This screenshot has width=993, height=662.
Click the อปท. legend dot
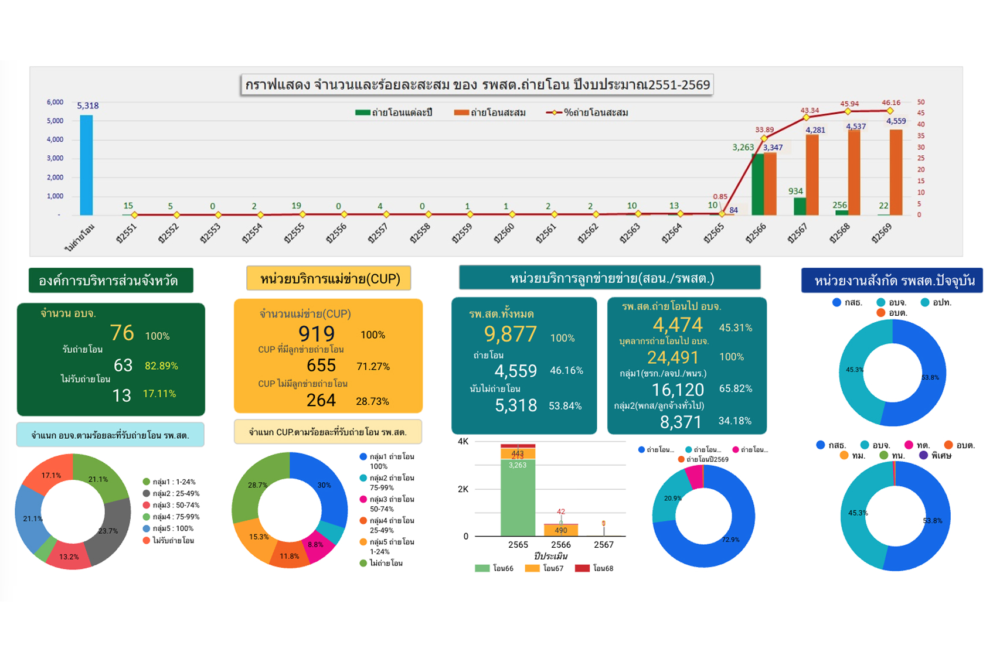[925, 303]
